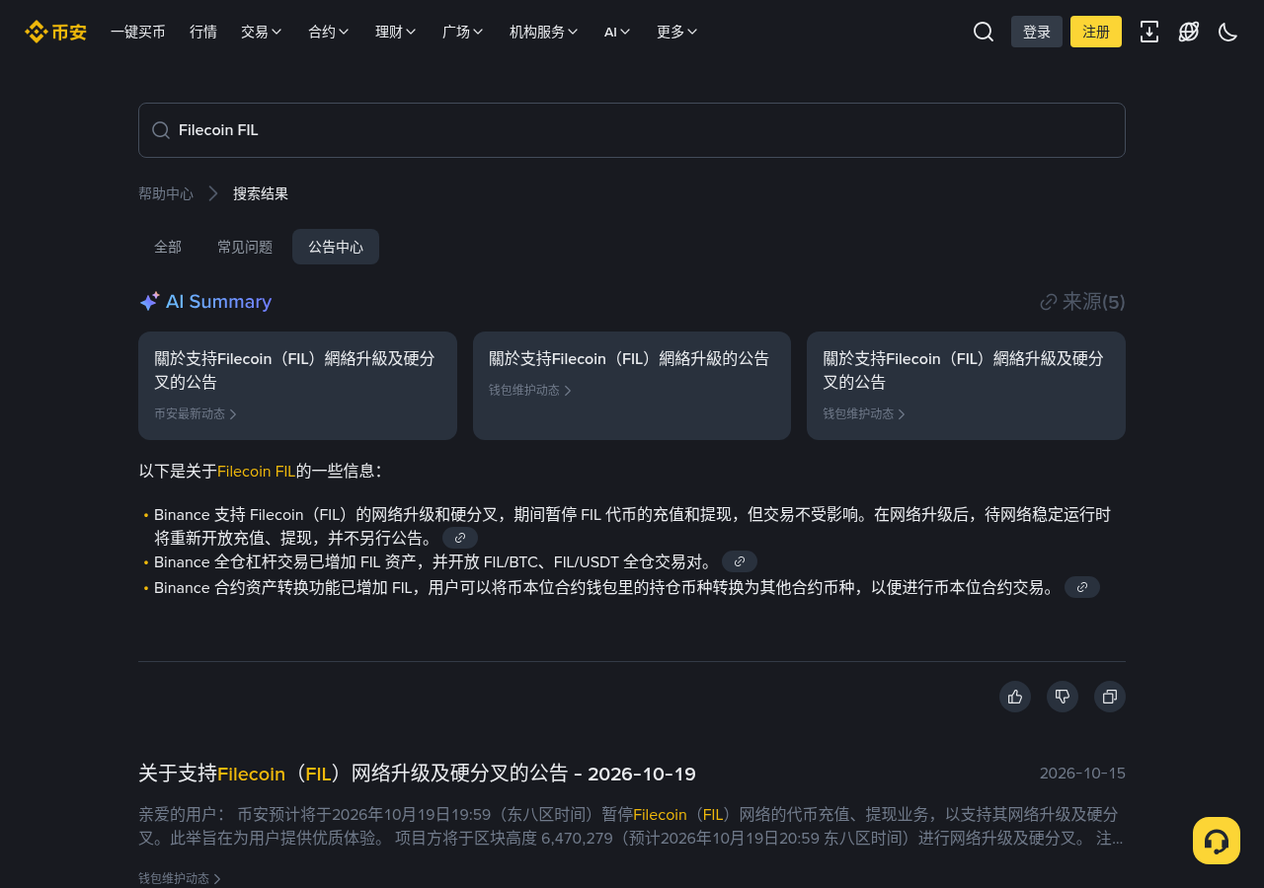Click the 2026-10-15 announcement date

click(x=1082, y=773)
